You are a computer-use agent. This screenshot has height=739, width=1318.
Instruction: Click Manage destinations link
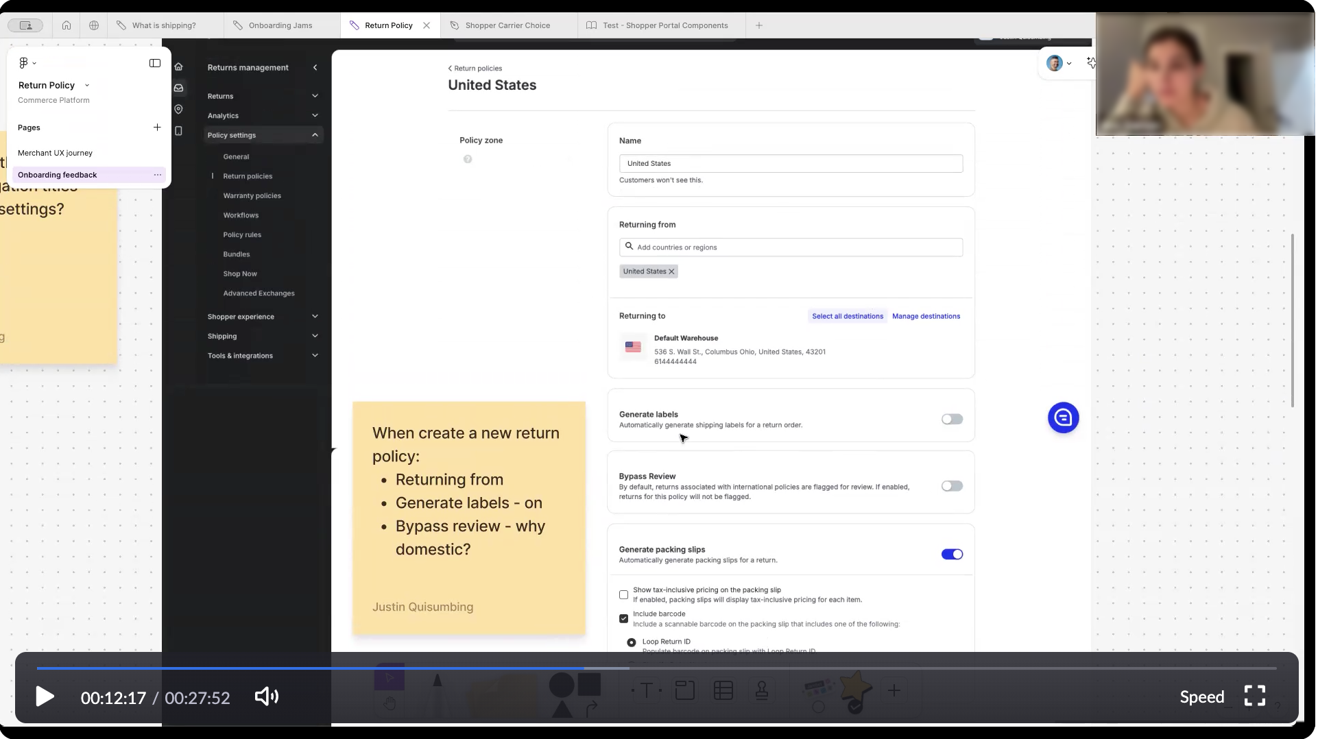[925, 316]
